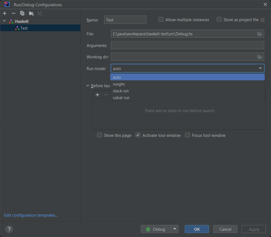The image size is (271, 237).
Task: Open the Debug button dropdown arrow
Action: point(175,229)
